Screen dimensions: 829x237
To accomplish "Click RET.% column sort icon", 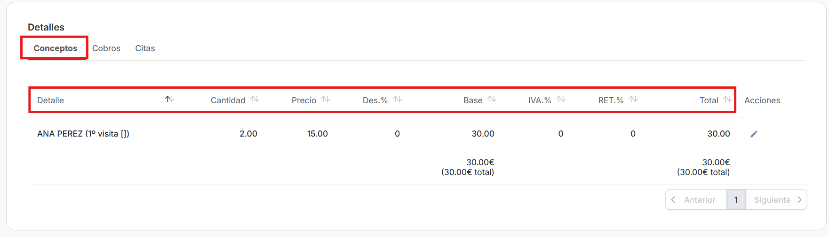I will click(633, 99).
